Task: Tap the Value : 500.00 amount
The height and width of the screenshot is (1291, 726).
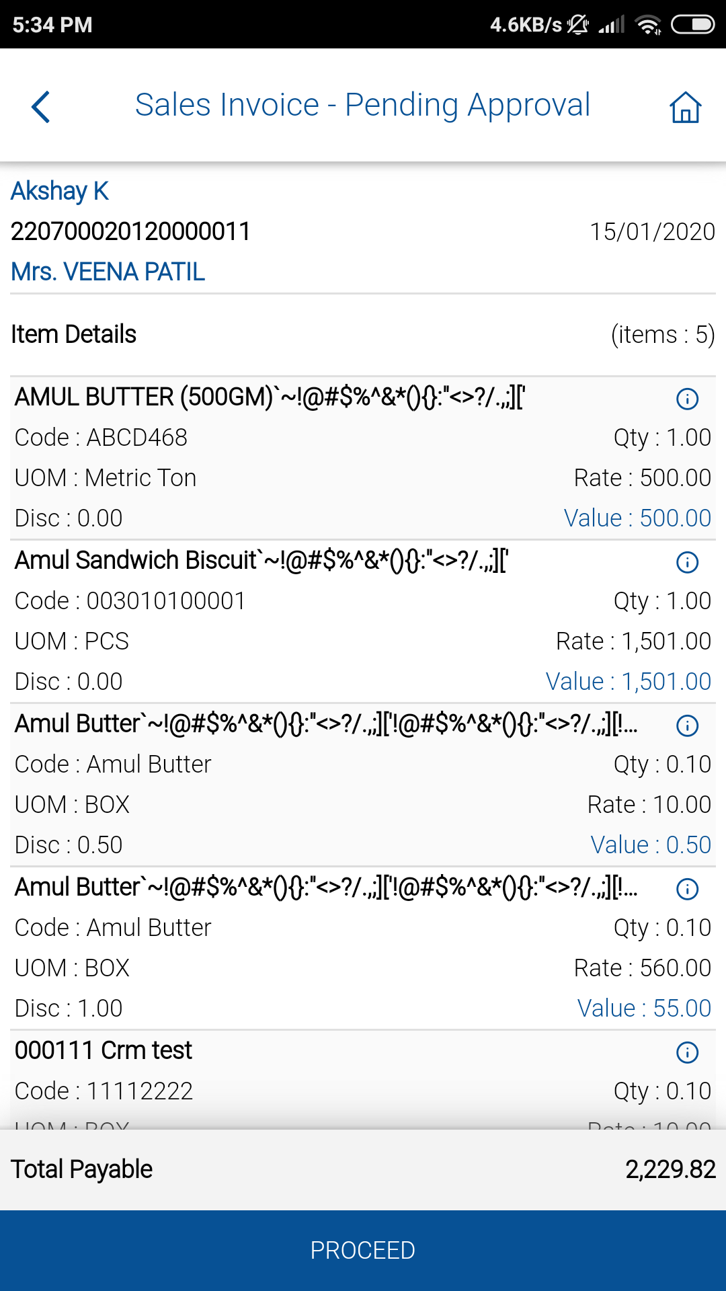Action: [x=637, y=518]
